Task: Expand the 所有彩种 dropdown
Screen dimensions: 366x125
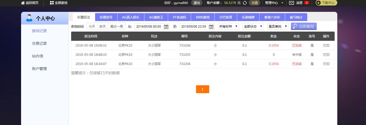Action: coord(228,27)
